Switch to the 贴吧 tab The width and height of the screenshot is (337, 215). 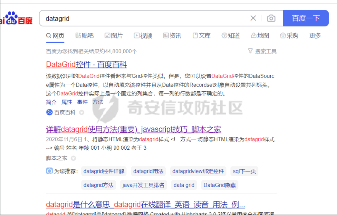(x=84, y=36)
